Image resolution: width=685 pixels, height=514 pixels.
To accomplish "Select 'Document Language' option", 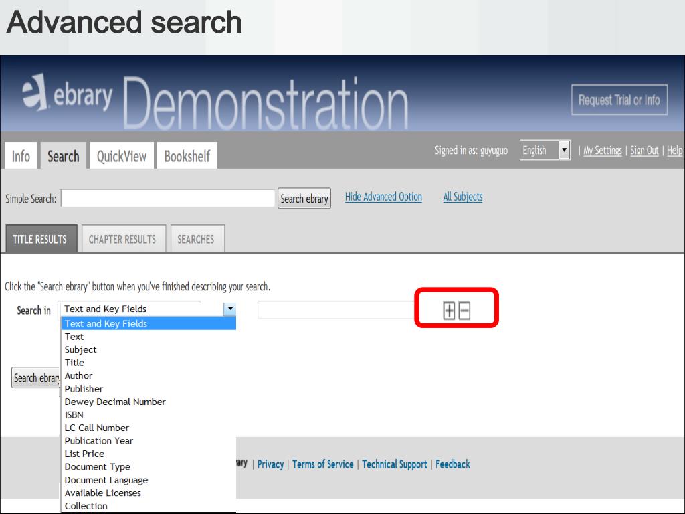I will click(x=149, y=480).
